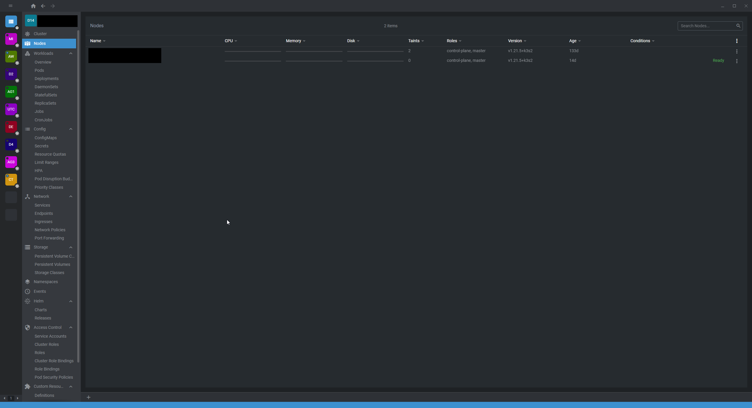Open Pods under Workloads
The height and width of the screenshot is (408, 752).
(39, 70)
